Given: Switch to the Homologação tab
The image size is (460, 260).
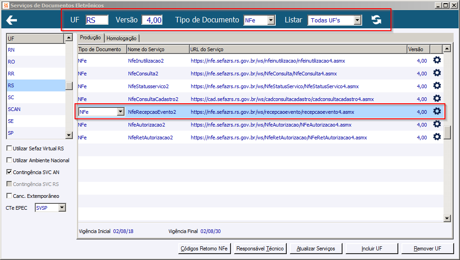Looking at the screenshot, I should 122,38.
